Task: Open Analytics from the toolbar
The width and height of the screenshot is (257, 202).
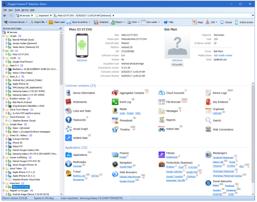Action: pos(101,22)
